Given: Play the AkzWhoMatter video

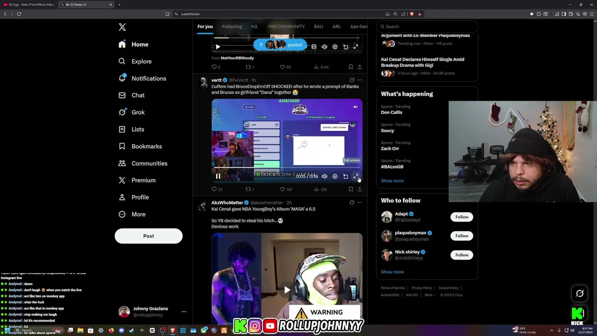Looking at the screenshot, I should click(x=287, y=290).
